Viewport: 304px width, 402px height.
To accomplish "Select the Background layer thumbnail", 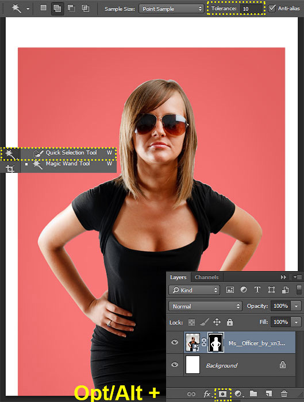I will coord(193,365).
